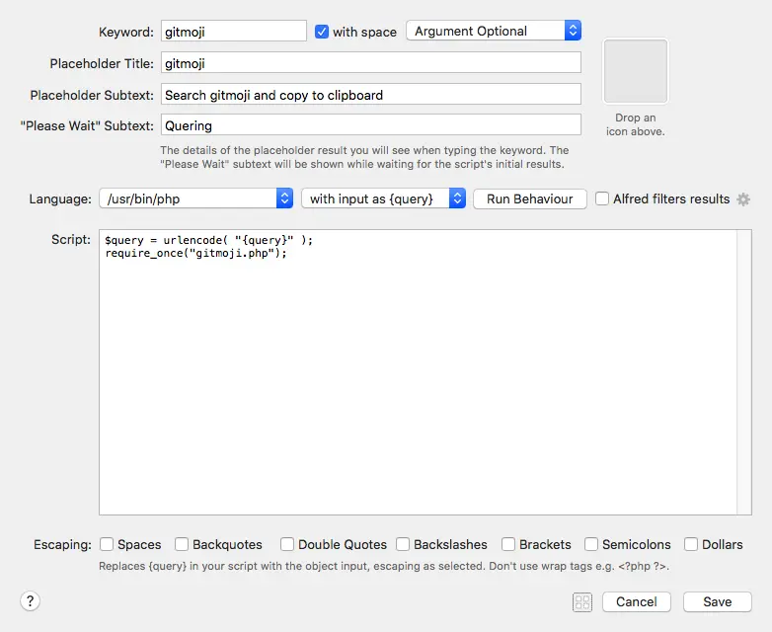Viewport: 772px width, 632px height.
Task: Click the icon drop well
Action: (x=636, y=71)
